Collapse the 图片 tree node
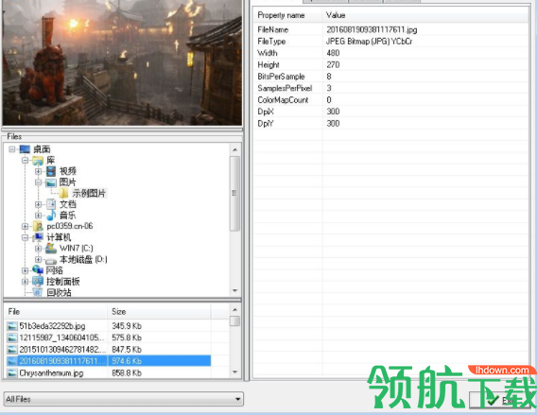537x415 pixels. click(38, 182)
